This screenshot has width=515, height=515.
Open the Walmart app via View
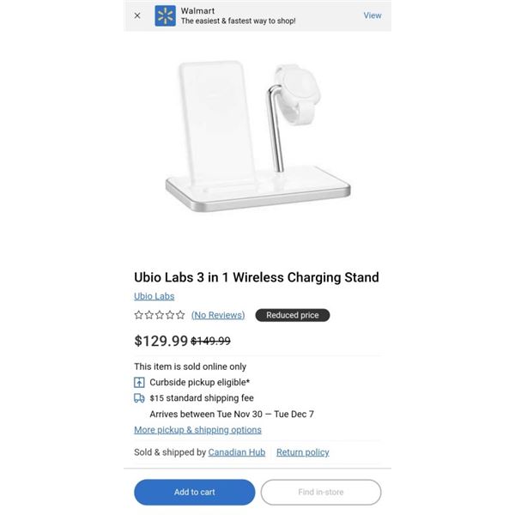pos(373,15)
